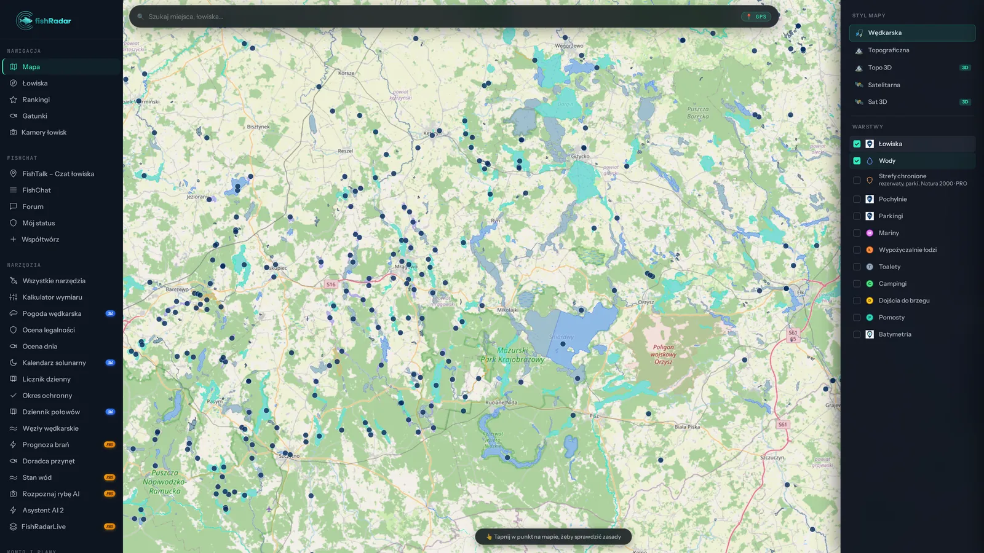984x553 pixels.
Task: Open Kamery łowisk section
Action: (60, 132)
